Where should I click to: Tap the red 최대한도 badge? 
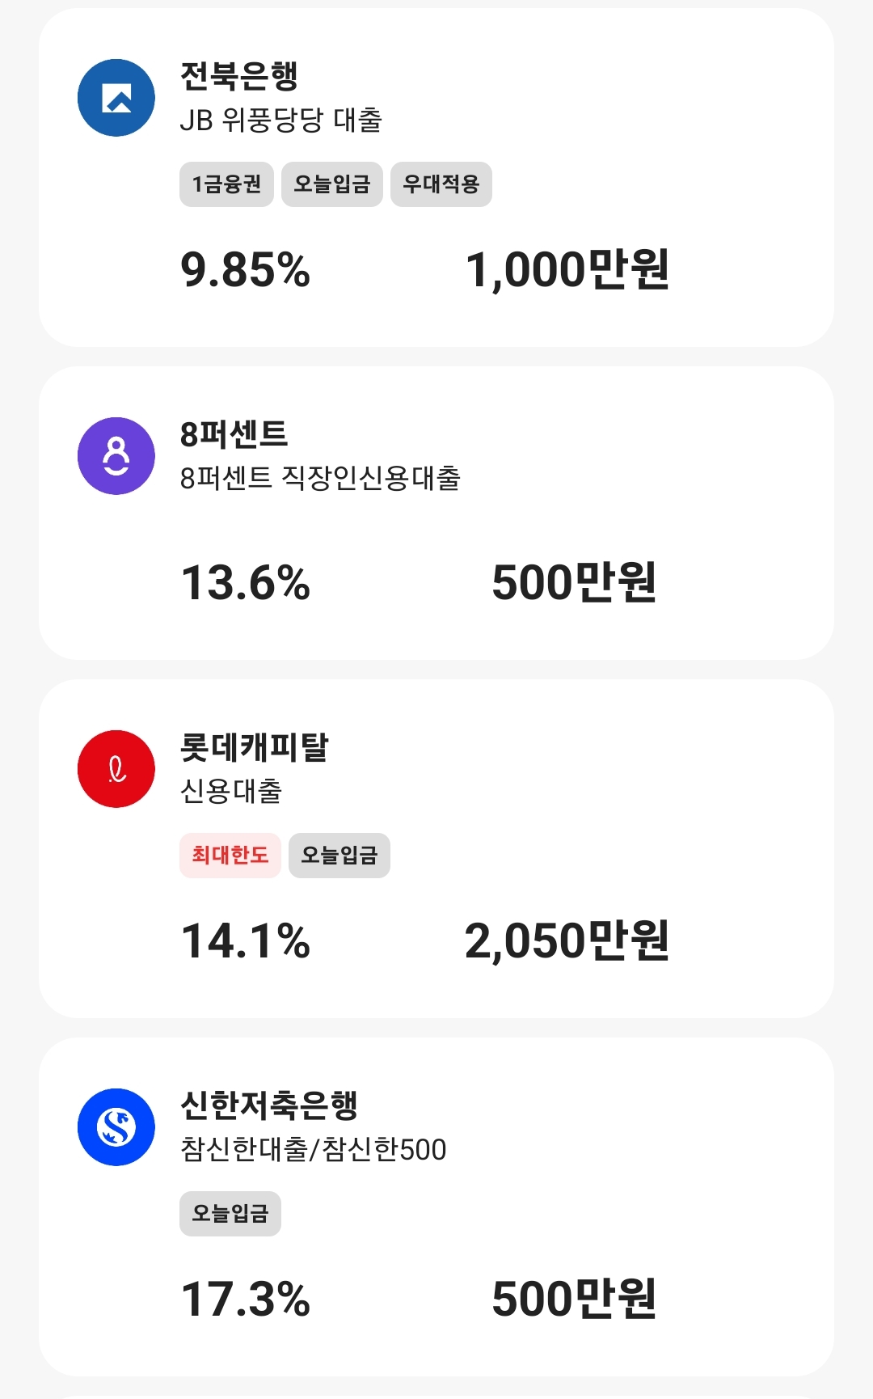tap(230, 856)
